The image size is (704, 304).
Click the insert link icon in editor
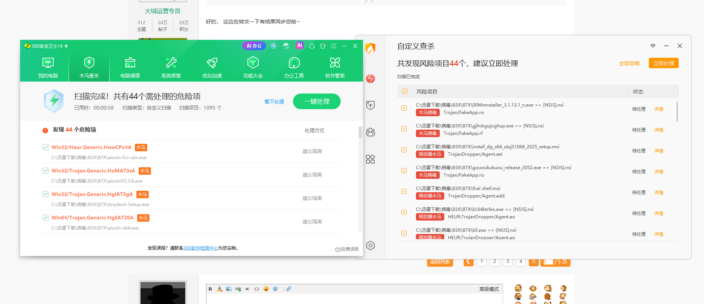click(x=238, y=289)
